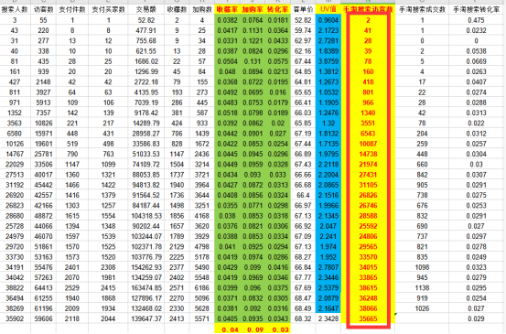Click the 手淘搜索转化率 column header

coord(477,10)
